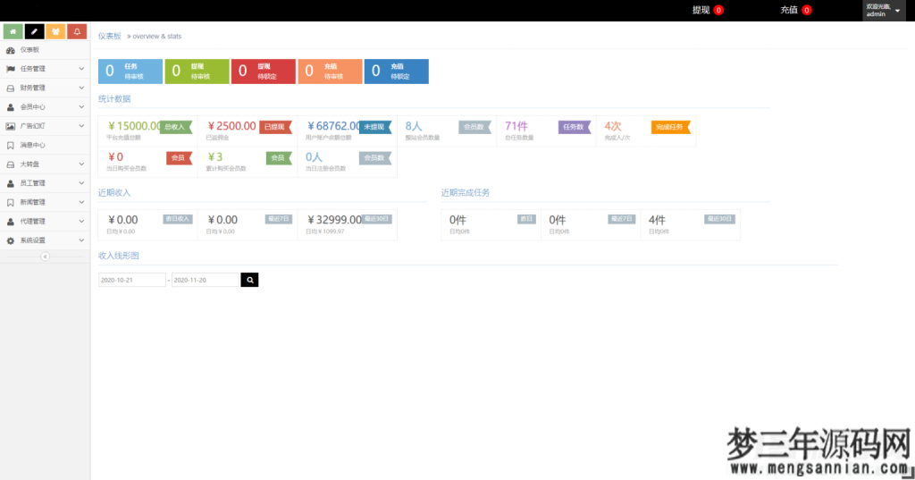Expand the 新闻管理 menu chevron
The image size is (915, 480).
click(81, 203)
